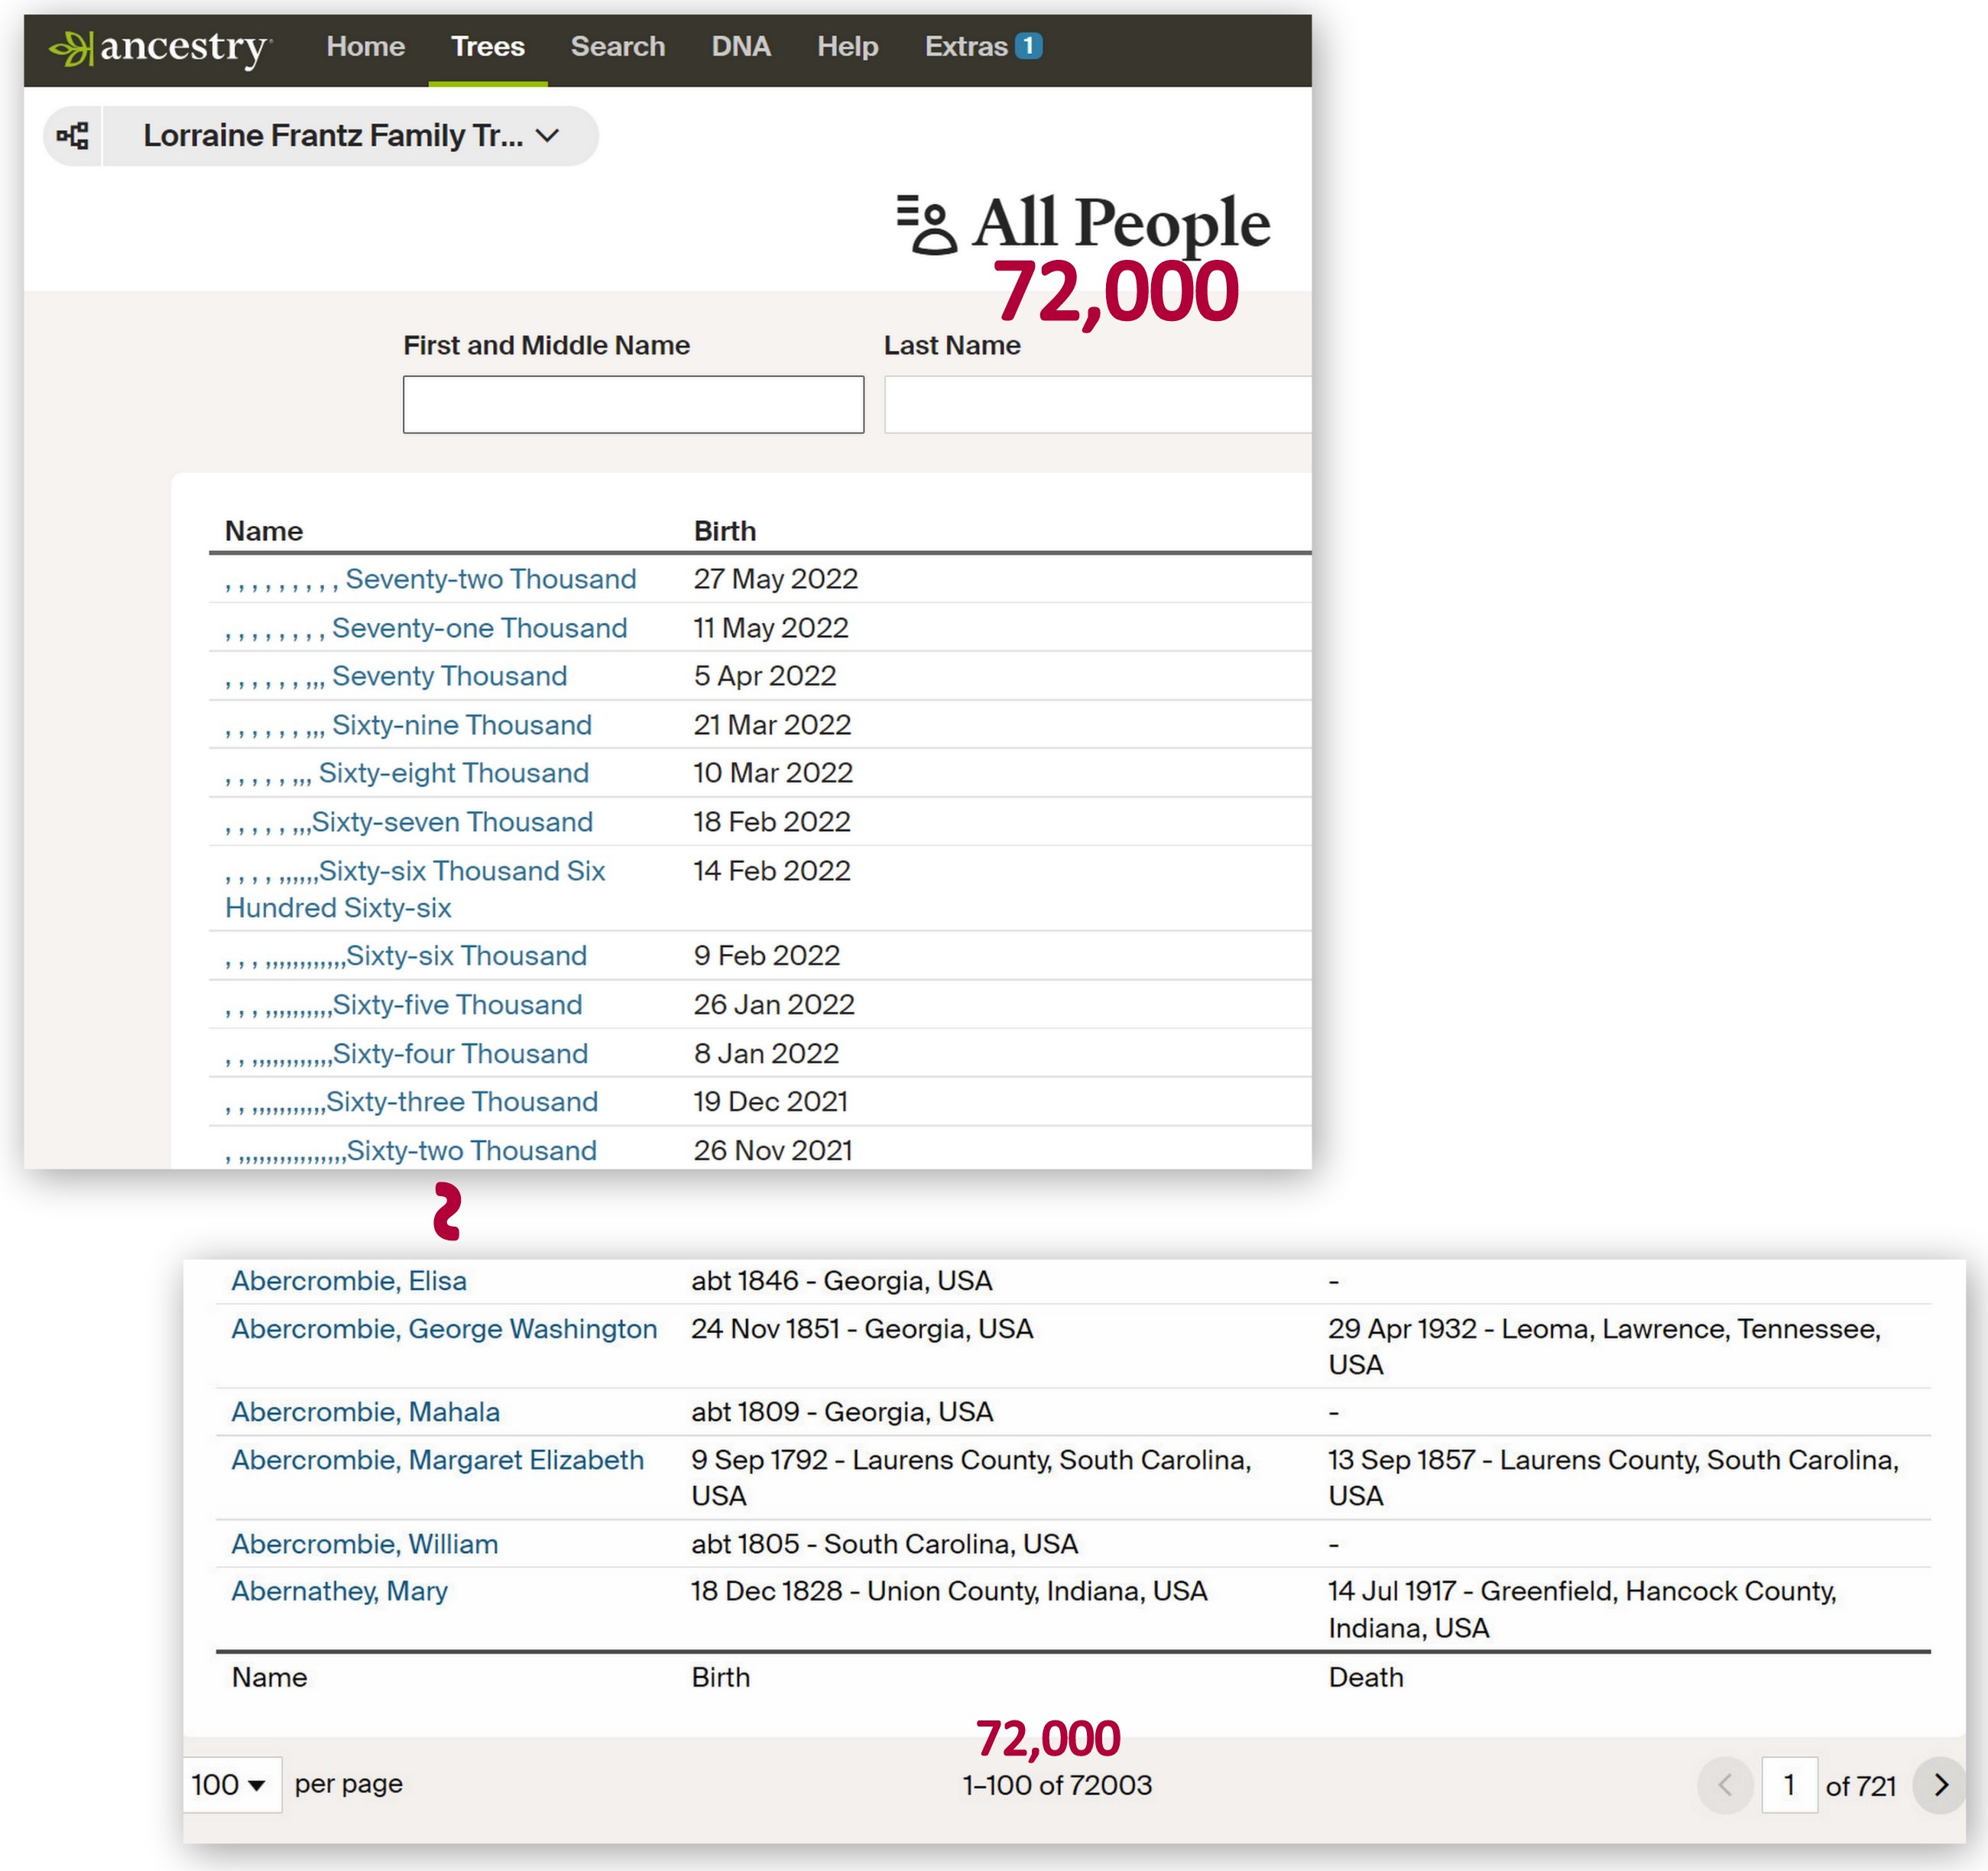Click the All People list icon
This screenshot has width=1988, height=1871.
click(926, 225)
